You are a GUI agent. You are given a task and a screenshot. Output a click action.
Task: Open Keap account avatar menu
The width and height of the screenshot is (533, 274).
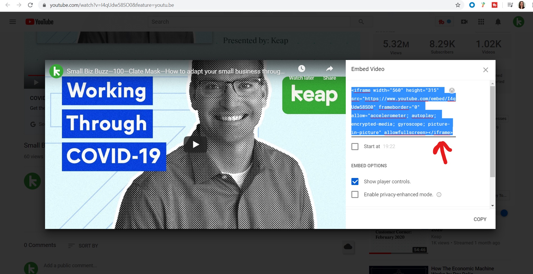tap(518, 22)
